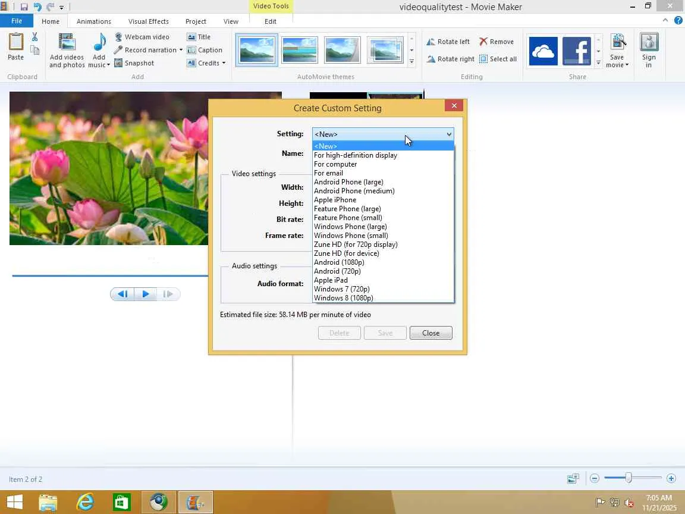Take a Snapshot

134,63
